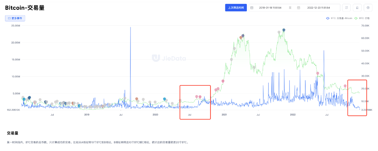Click the 25.00M left axis label
This screenshot has width=378, height=151.
point(15,26)
